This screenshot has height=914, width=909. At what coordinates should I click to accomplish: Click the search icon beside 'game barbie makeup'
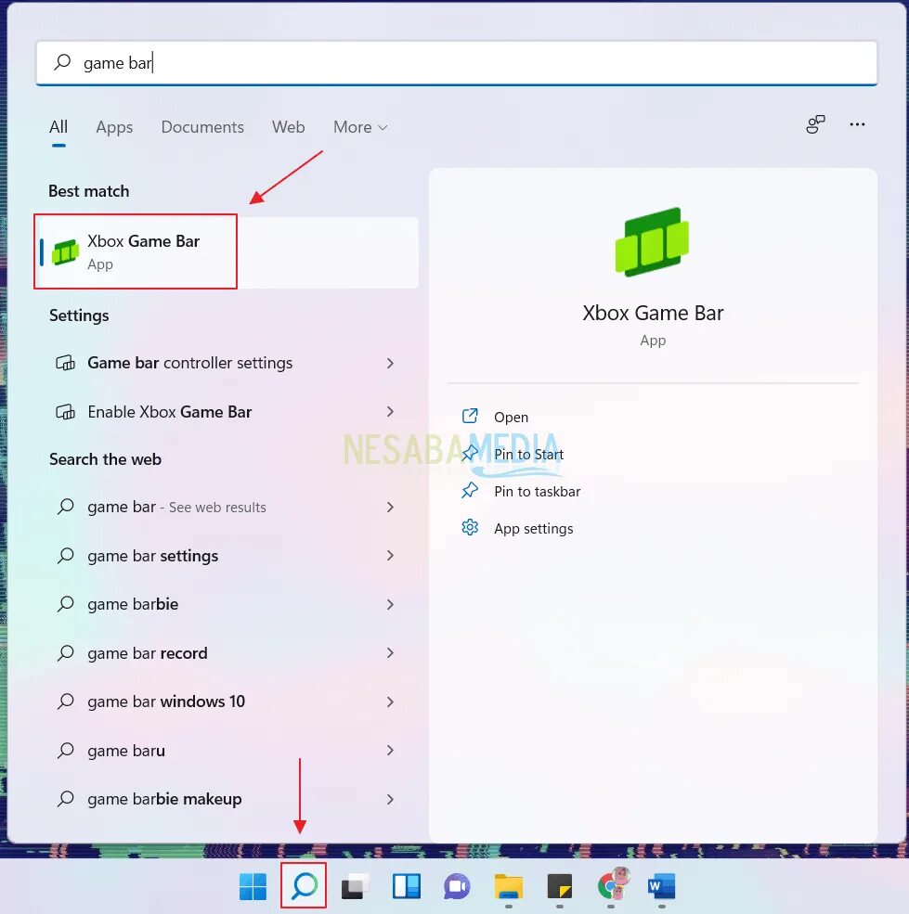(65, 799)
